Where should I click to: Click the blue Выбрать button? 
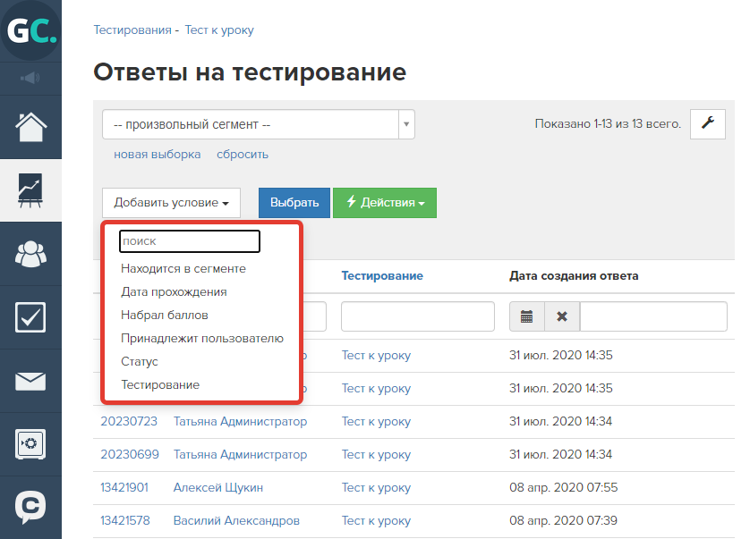pos(294,203)
